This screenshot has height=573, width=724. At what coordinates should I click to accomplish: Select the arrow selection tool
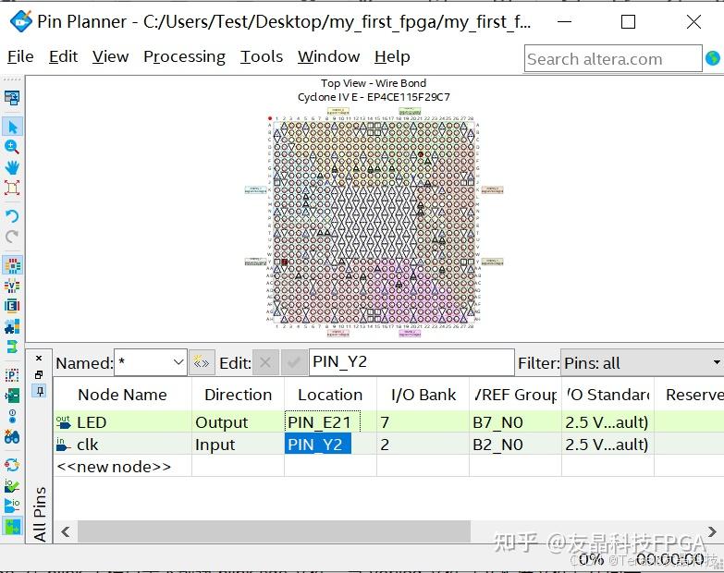12,127
